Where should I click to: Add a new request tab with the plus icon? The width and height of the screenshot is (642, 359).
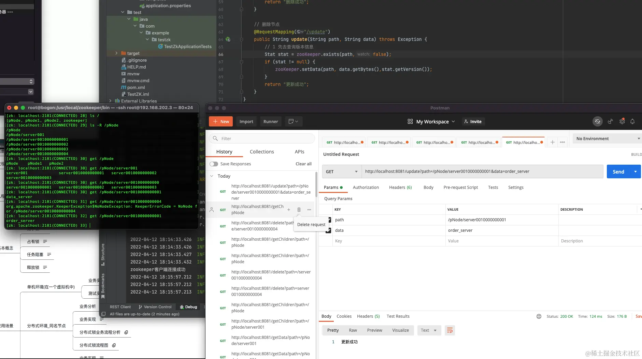[553, 142]
